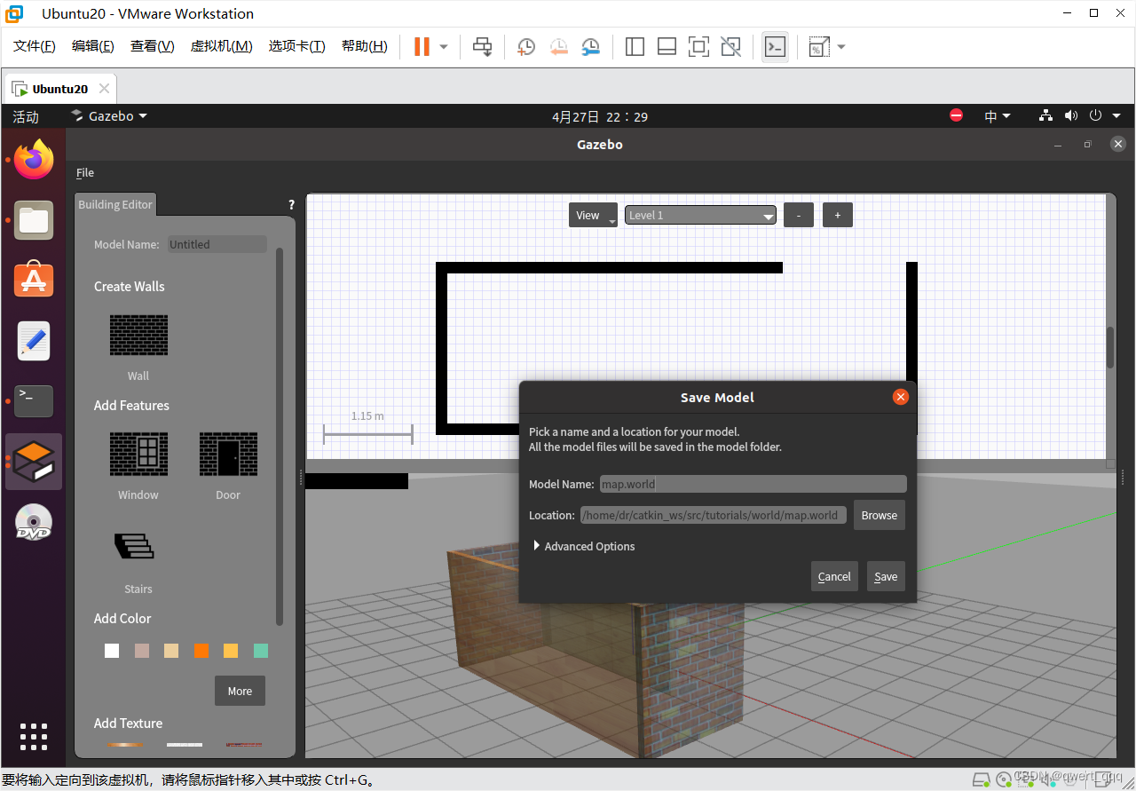The height and width of the screenshot is (791, 1136).
Task: Open the snapshot manager icon
Action: 590,47
